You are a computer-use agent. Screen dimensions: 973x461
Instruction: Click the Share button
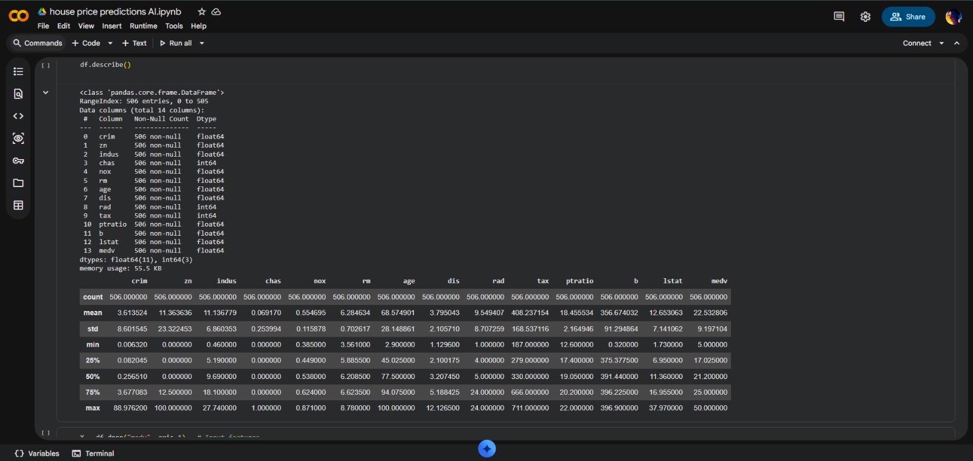[908, 17]
